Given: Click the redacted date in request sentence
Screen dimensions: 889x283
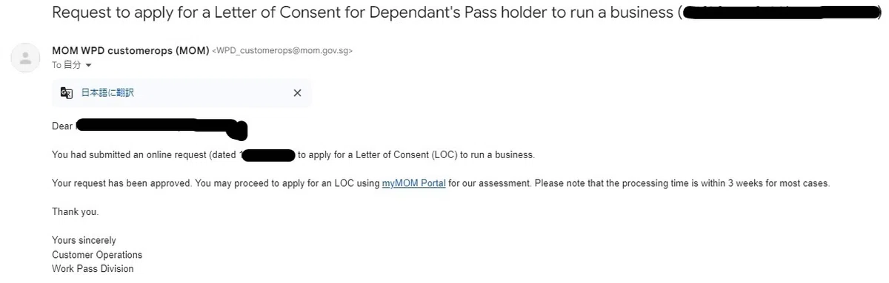Looking at the screenshot, I should coord(269,155).
